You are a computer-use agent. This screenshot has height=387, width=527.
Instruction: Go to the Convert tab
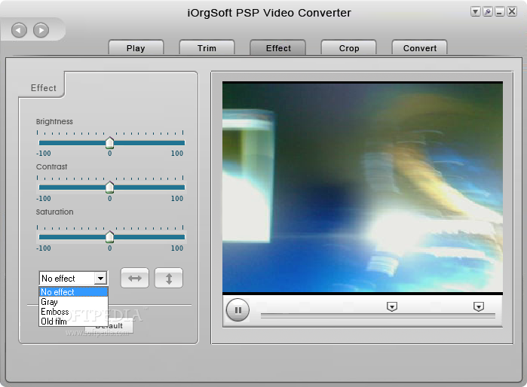(x=420, y=47)
